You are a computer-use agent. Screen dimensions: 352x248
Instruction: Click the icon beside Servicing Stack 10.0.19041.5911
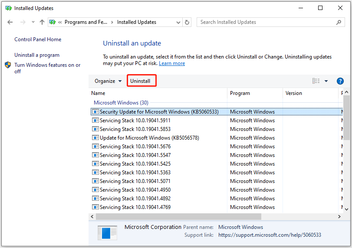pyautogui.click(x=95, y=121)
